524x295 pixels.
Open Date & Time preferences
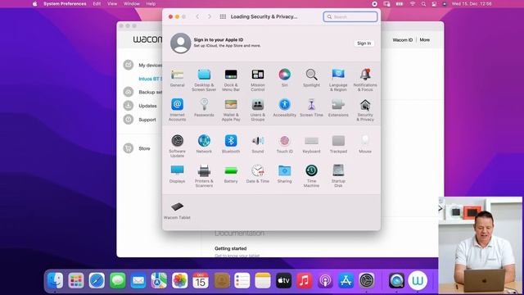[x=258, y=174]
